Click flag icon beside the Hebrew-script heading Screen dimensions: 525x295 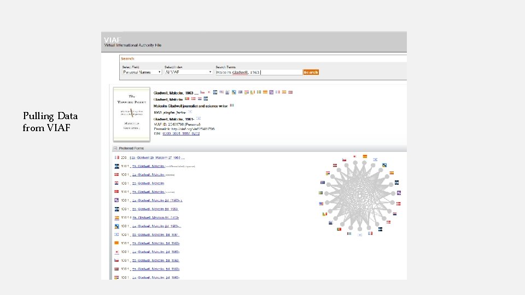pos(190,111)
